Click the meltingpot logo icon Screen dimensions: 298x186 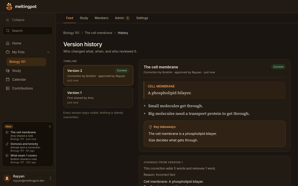pos(9,6)
